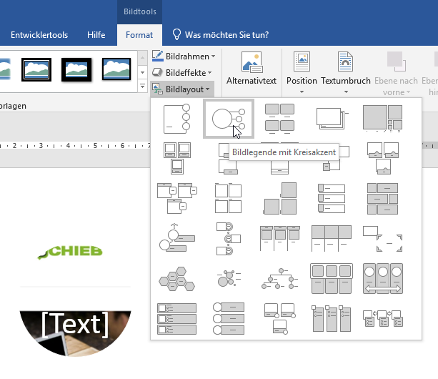Select the dashed frame picture layout
This screenshot has width=438, height=379.
coord(383,239)
